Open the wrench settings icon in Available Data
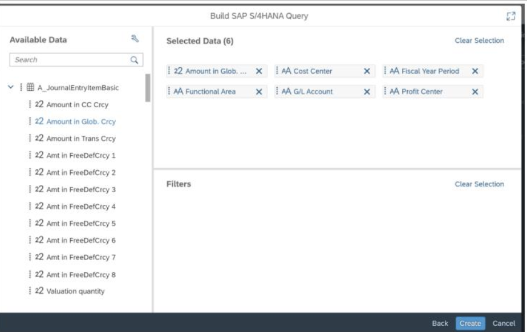Image resolution: width=527 pixels, height=332 pixels. (x=135, y=39)
